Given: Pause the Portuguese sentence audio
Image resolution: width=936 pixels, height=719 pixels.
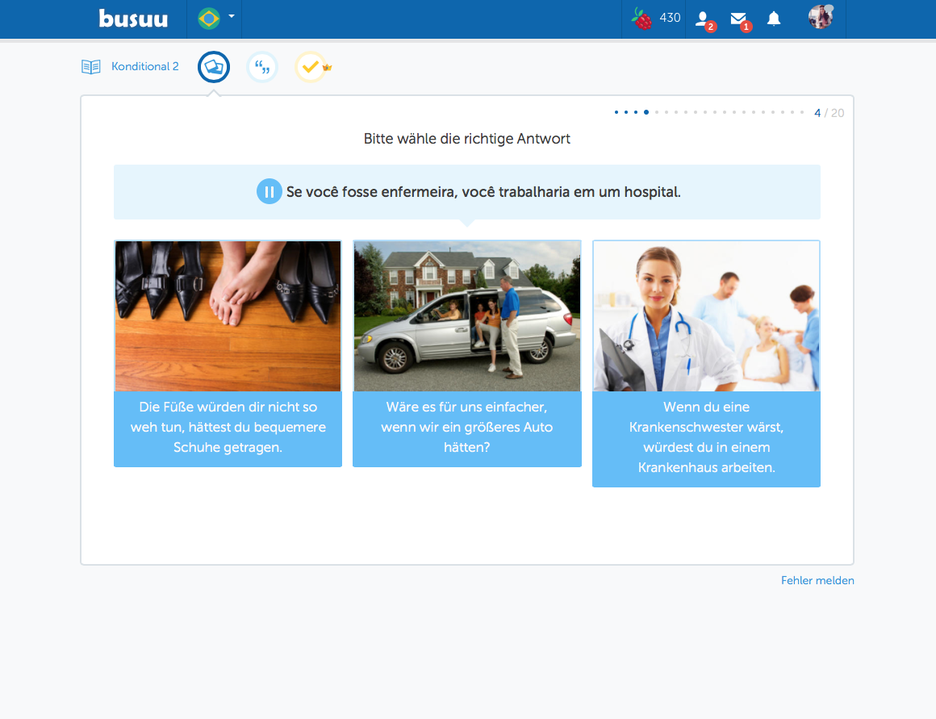Looking at the screenshot, I should 270,192.
